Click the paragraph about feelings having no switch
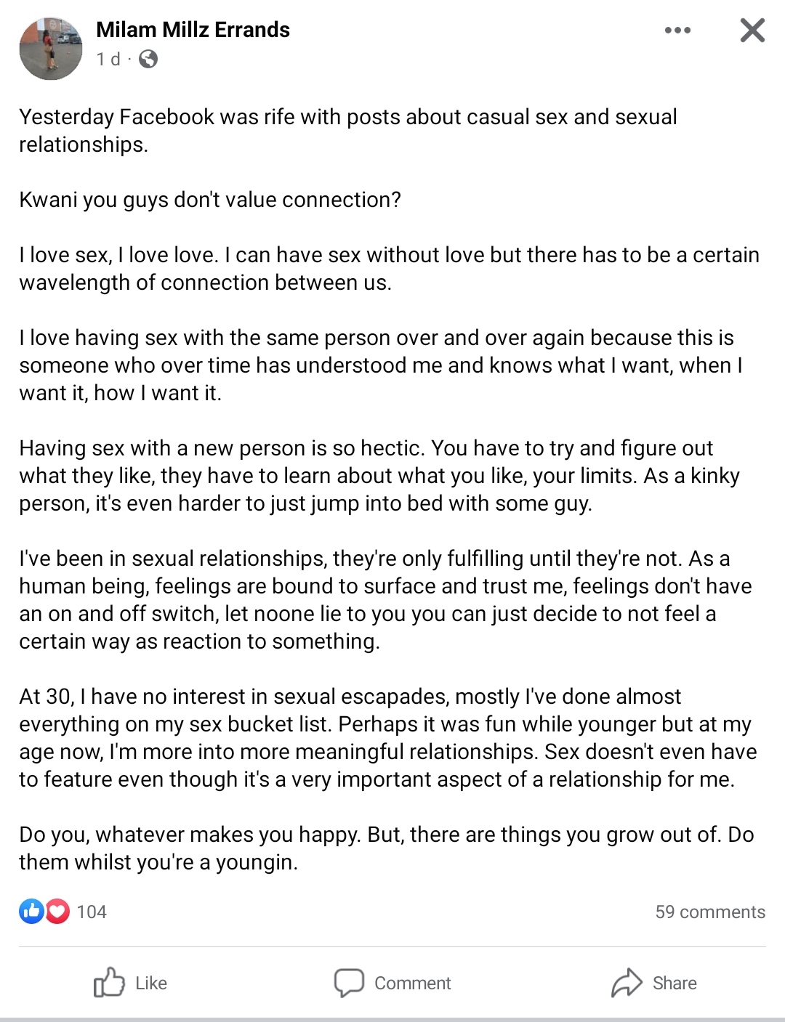785x1022 pixels. [385, 600]
